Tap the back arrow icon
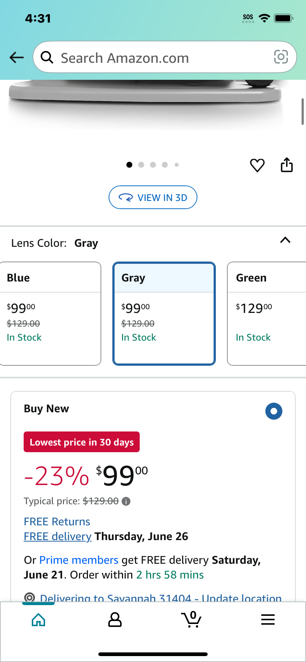 point(17,57)
